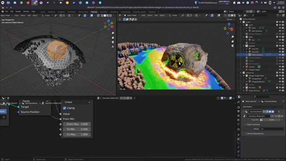Pin the Geometry Nodes.003 node tree
This screenshot has width=286, height=161.
point(135,98)
